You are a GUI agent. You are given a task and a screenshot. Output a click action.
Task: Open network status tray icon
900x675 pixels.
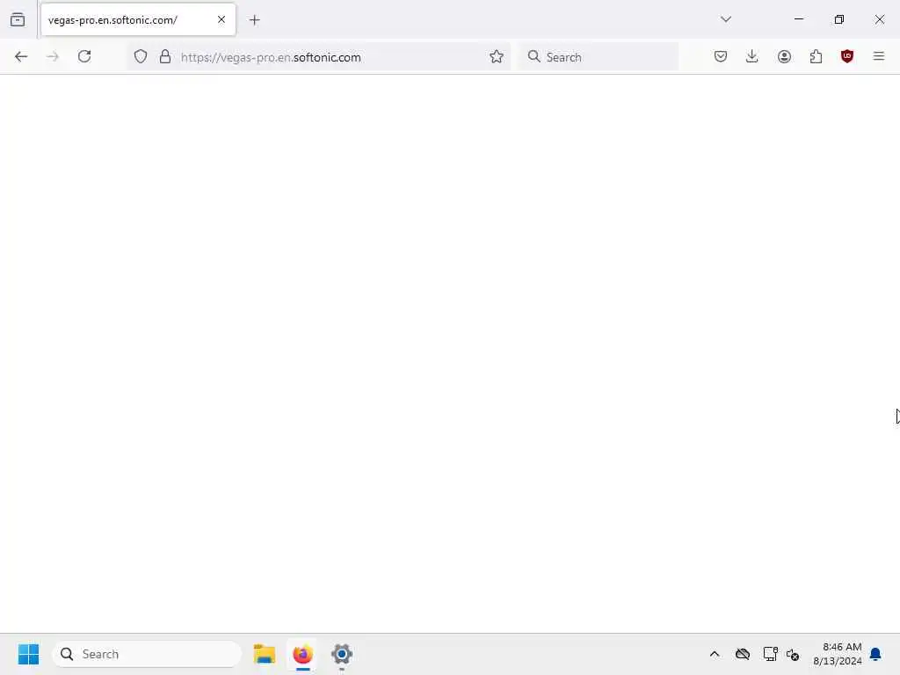tap(770, 654)
